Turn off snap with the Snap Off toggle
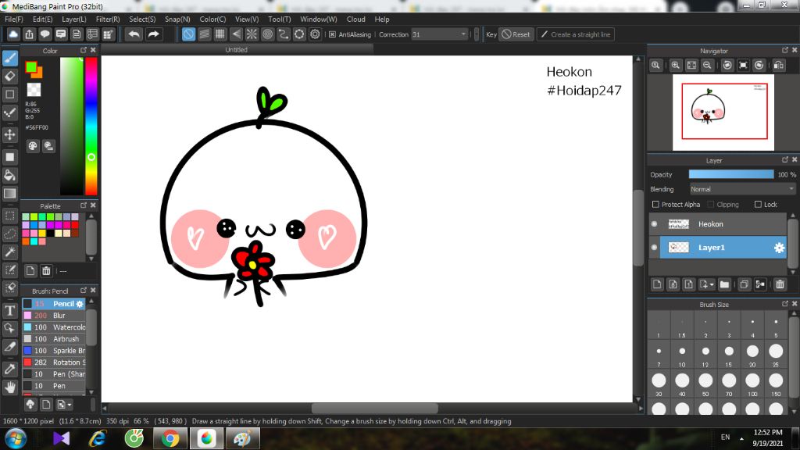 (188, 34)
